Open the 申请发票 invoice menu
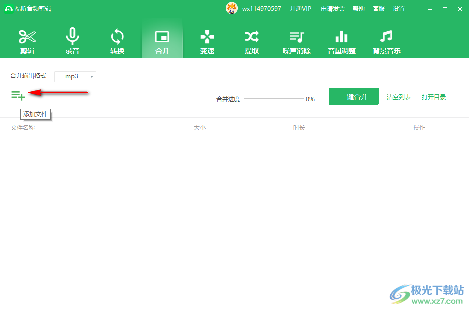 coord(333,9)
